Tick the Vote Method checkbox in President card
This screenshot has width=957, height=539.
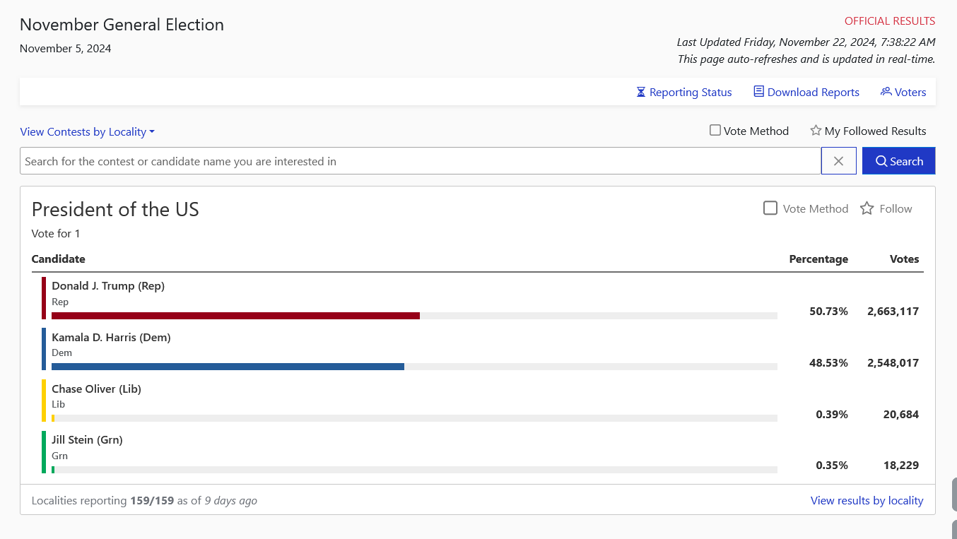pos(770,208)
